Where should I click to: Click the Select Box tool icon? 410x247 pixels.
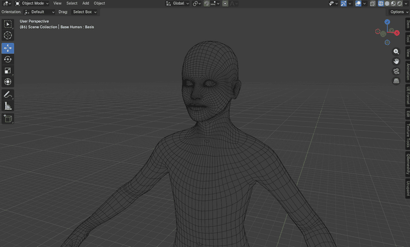click(x=8, y=24)
